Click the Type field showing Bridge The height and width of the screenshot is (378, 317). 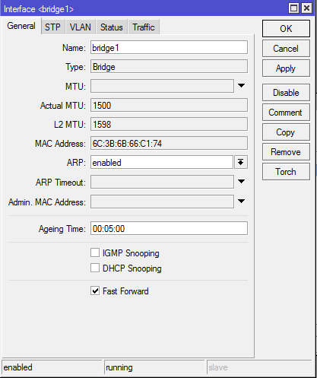tap(169, 67)
